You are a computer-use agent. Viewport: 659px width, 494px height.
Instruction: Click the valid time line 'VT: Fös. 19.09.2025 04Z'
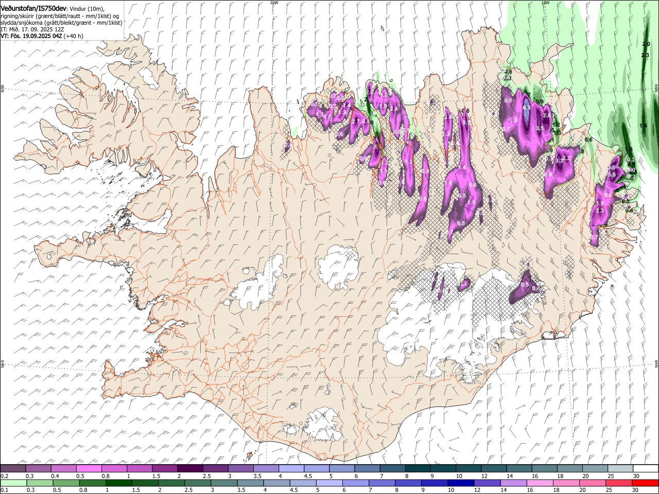pyautogui.click(x=31, y=37)
